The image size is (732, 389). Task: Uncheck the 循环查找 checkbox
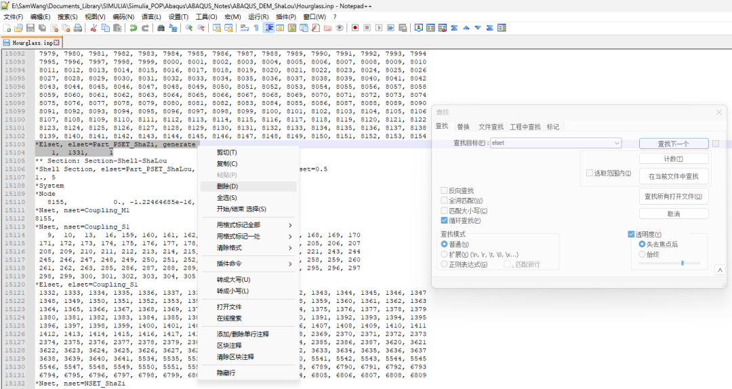(444, 220)
